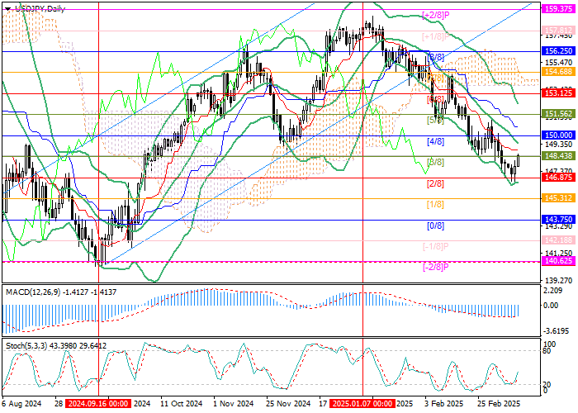Click the [-2/8]P Murrey level label
578x413 pixels.
[x=434, y=268]
